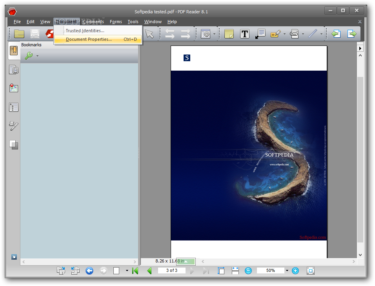Click the 50% zoom value field
The image size is (375, 286).
point(271,270)
